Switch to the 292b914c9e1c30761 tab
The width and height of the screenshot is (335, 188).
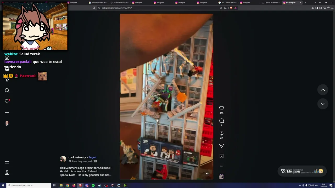click(120, 3)
